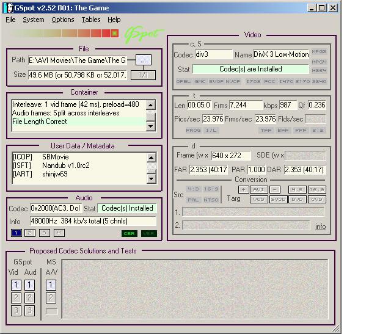Click the 3:2 pulldown indicator
391x334 pixels.
(318, 130)
